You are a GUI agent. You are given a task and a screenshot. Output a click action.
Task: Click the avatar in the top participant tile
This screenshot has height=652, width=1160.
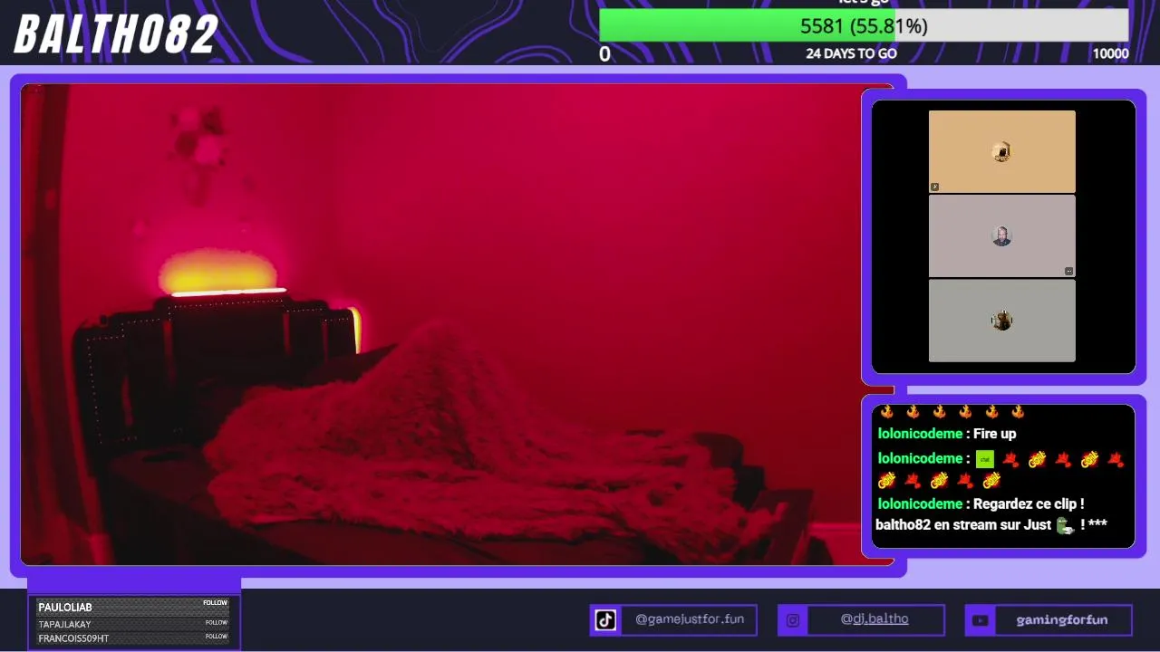[1001, 151]
